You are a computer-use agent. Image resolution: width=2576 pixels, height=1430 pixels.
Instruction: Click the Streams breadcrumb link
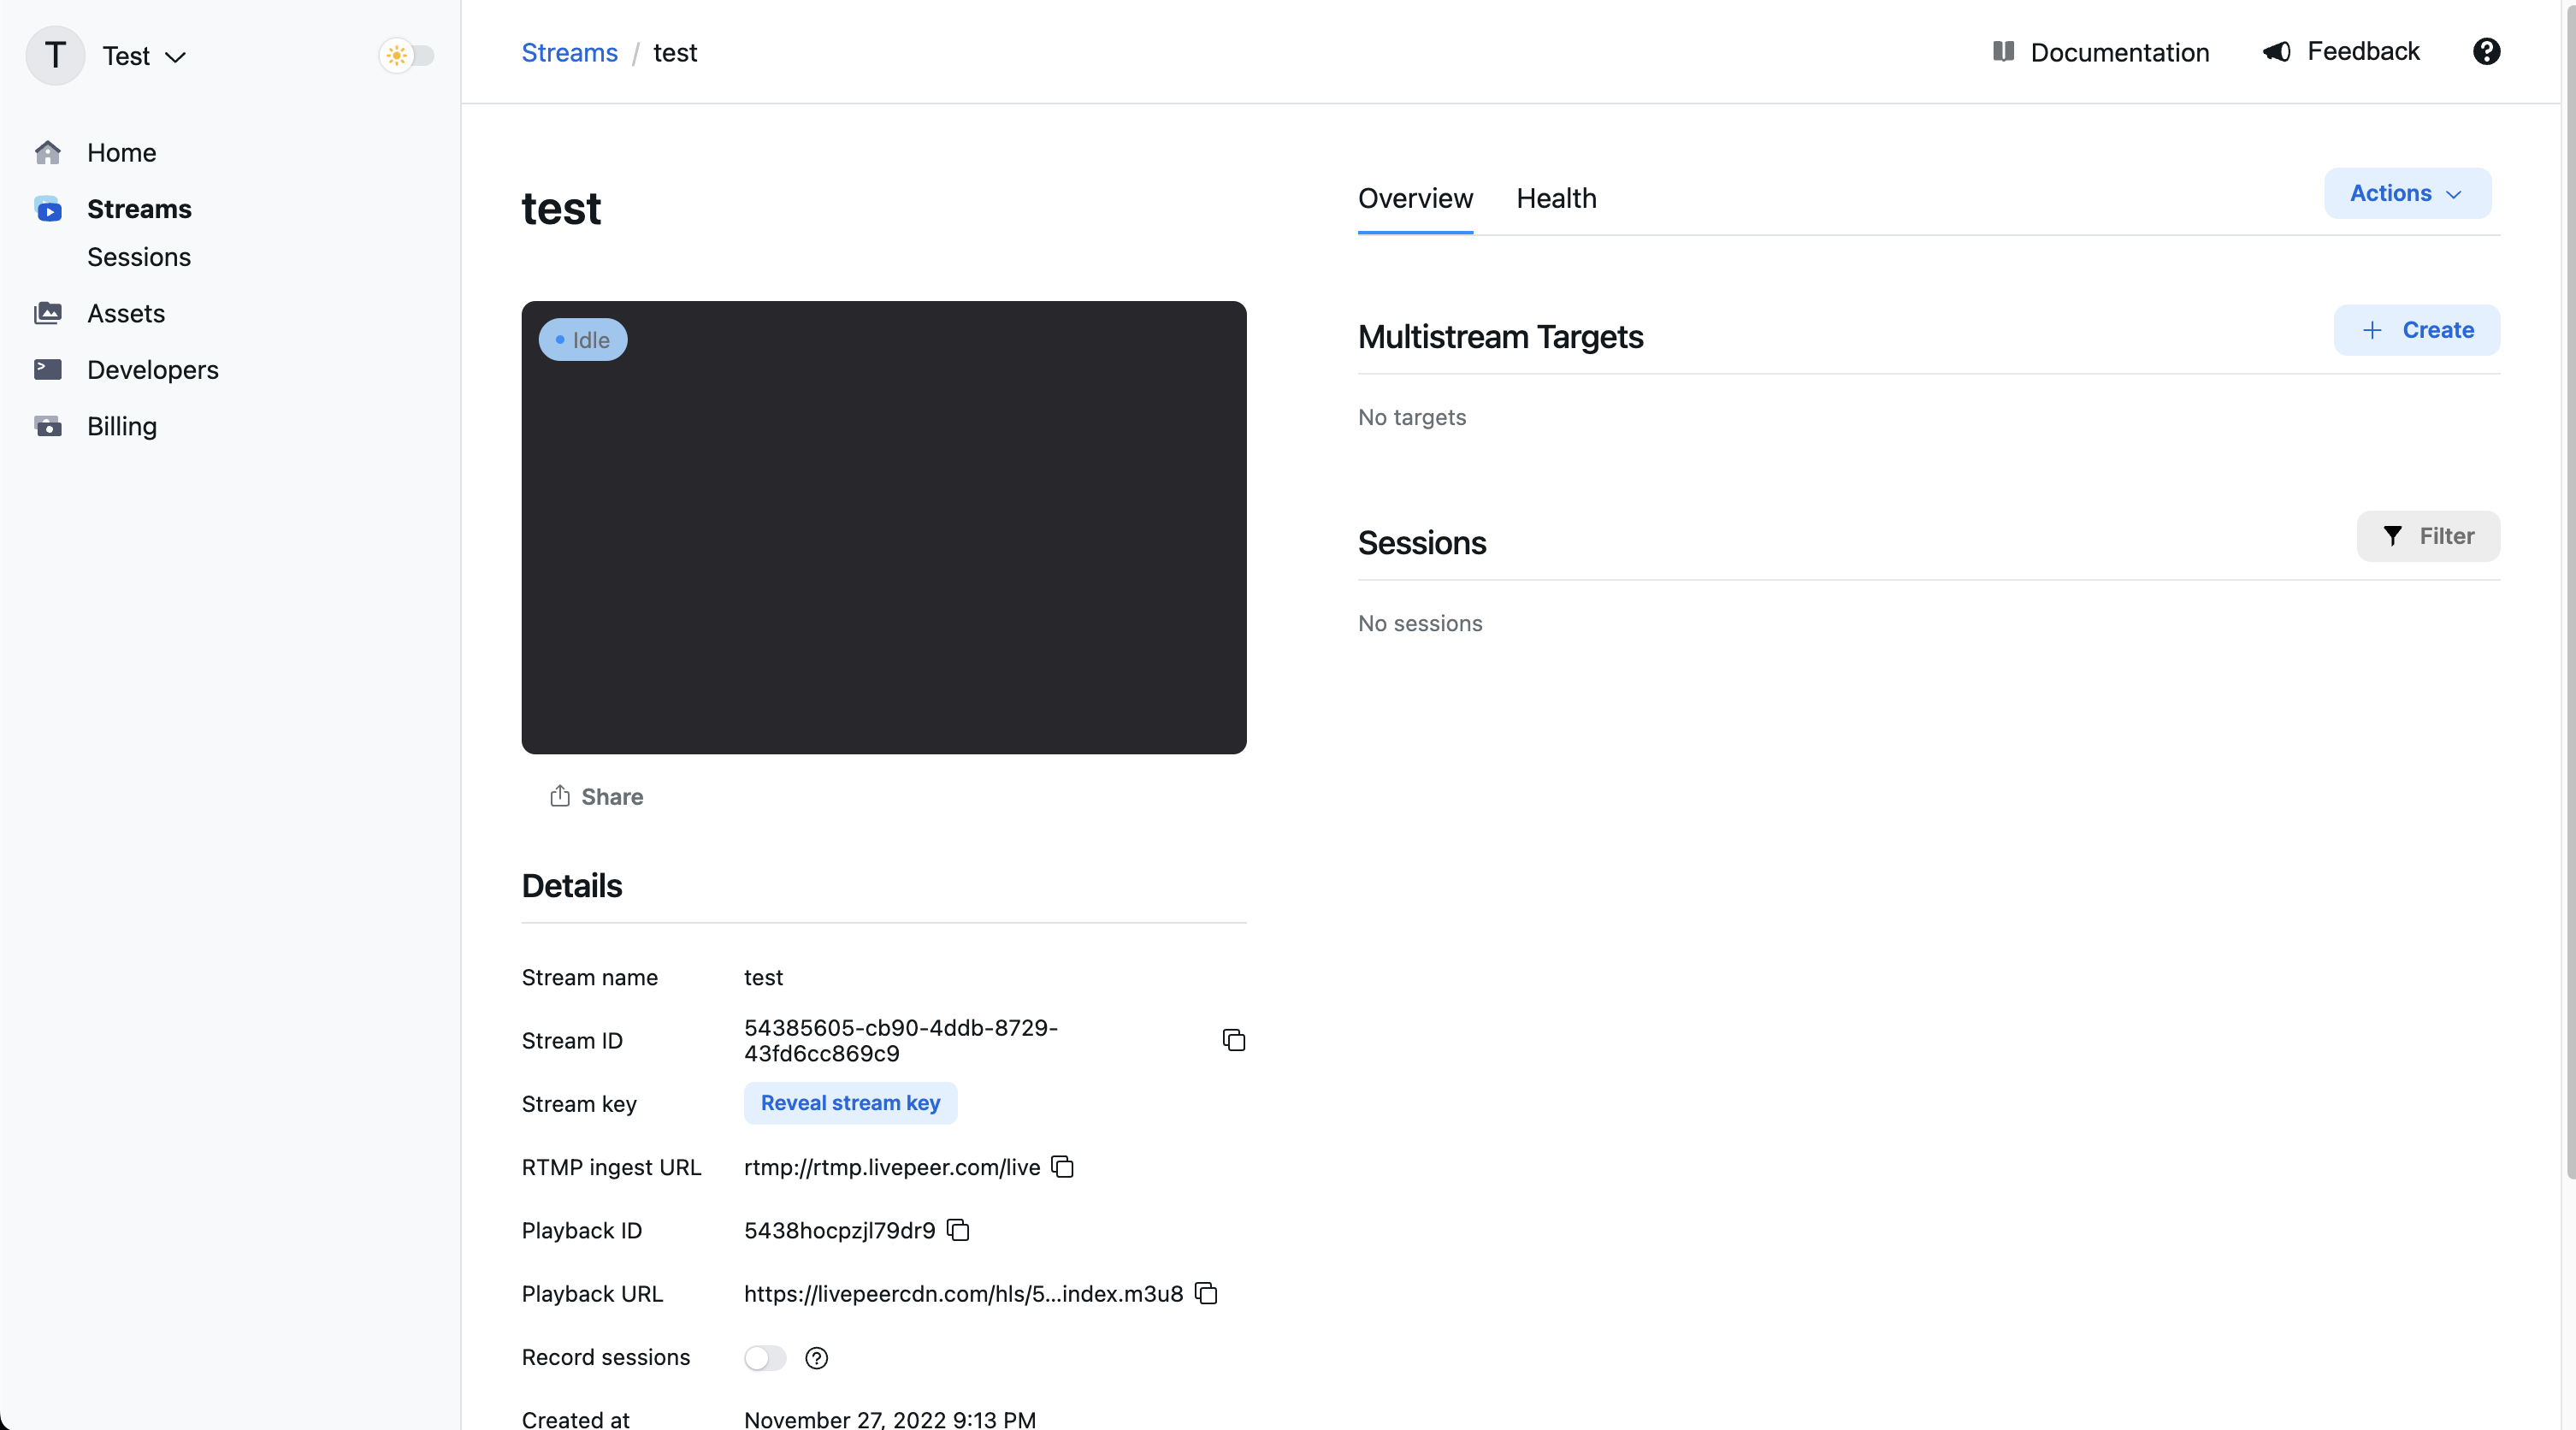pos(570,52)
